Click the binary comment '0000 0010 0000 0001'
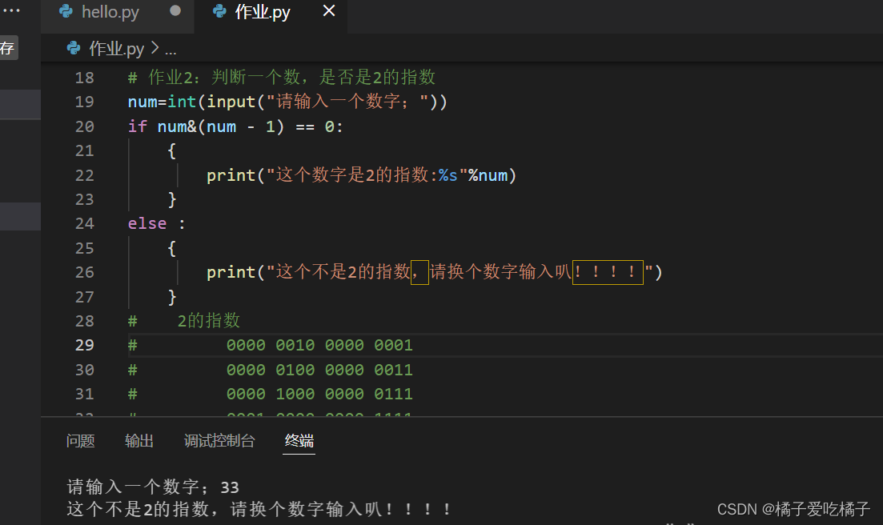 tap(319, 345)
